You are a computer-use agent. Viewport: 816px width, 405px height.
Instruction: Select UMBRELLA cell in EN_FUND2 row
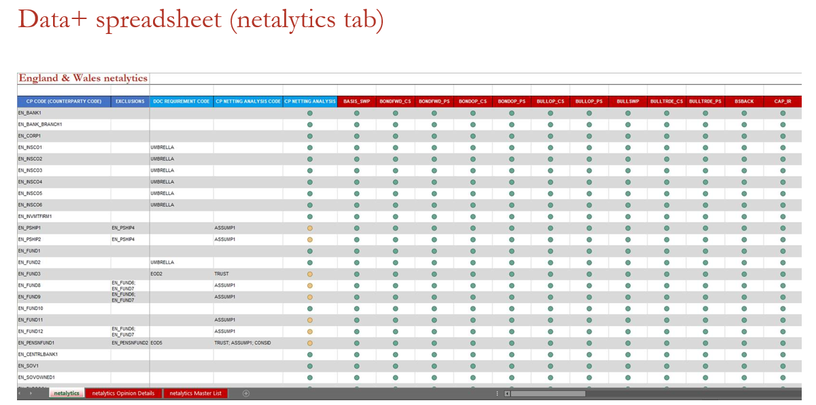coord(181,262)
